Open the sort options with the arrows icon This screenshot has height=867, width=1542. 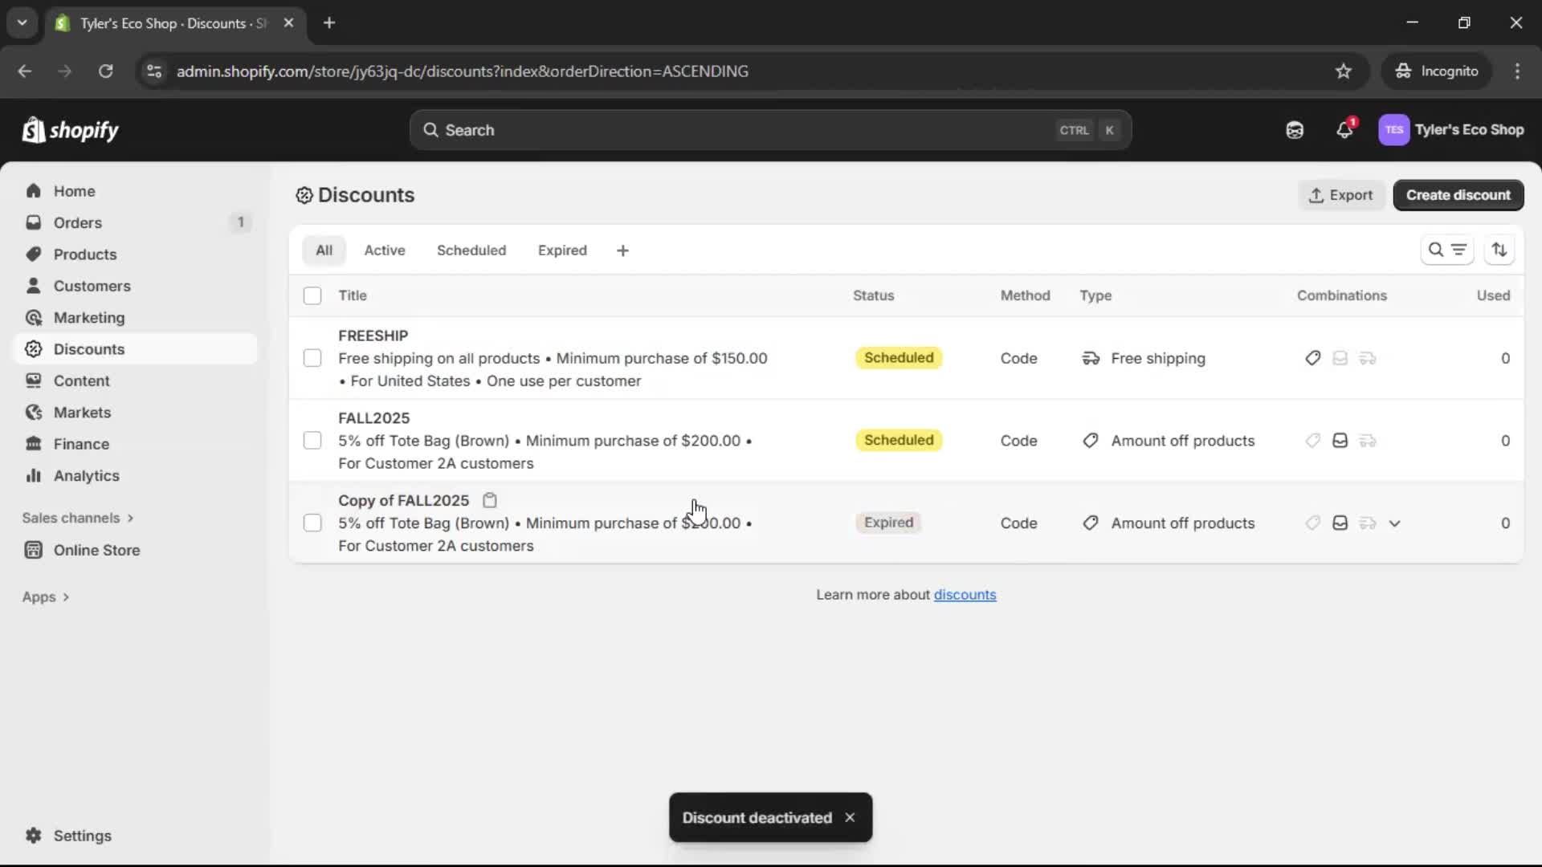1500,250
